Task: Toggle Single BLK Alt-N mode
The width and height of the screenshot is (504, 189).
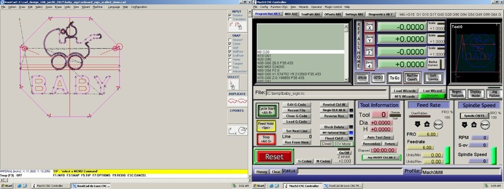Action: pyautogui.click(x=334, y=110)
